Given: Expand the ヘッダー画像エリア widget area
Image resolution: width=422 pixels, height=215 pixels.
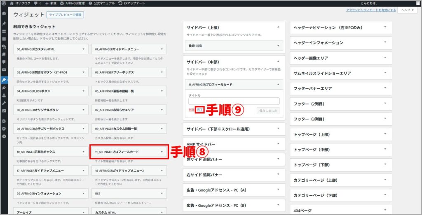Looking at the screenshot, I should point(385,58).
